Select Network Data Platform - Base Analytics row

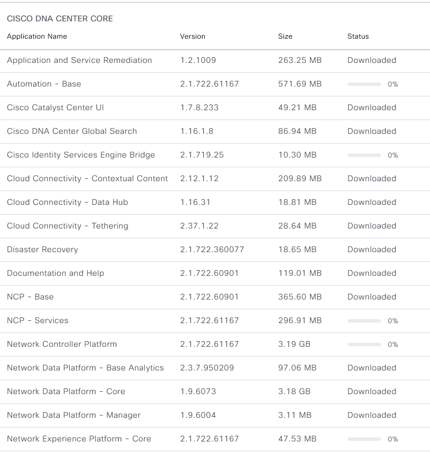coord(215,368)
